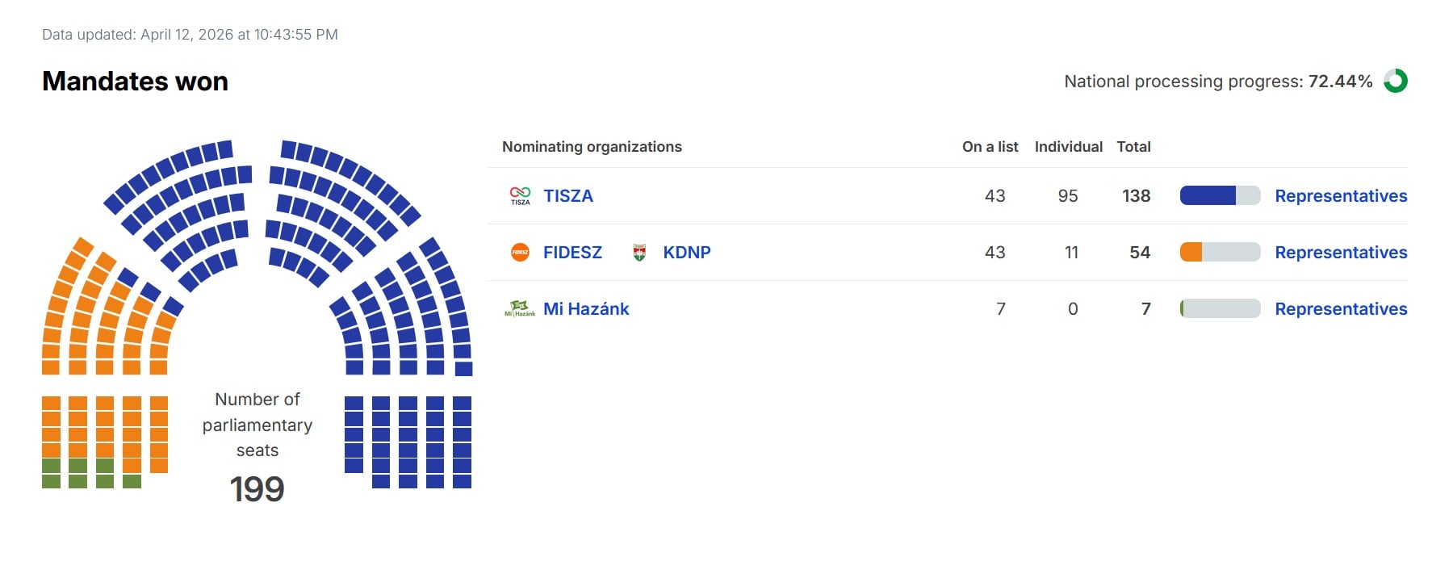Viewport: 1453px width, 582px height.
Task: Click the TISZA party logo icon
Action: 520,195
